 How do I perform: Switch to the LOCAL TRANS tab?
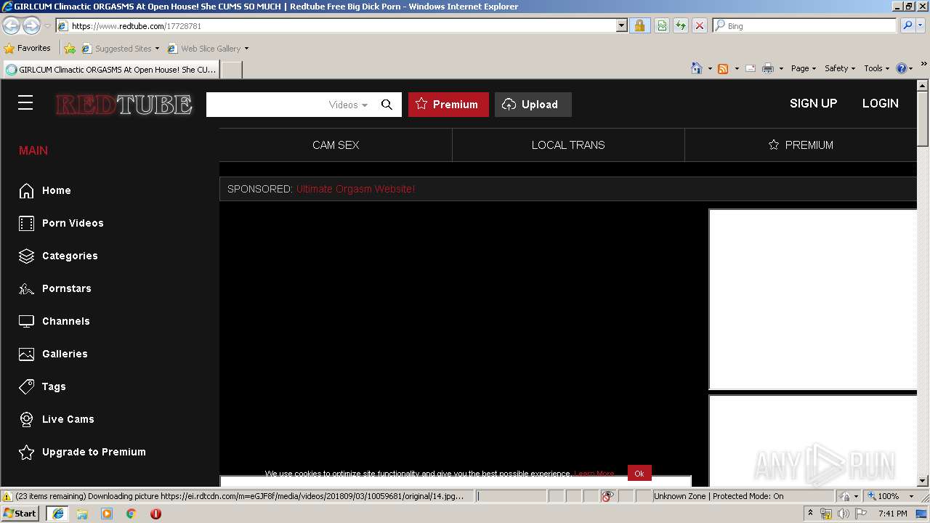pos(568,145)
